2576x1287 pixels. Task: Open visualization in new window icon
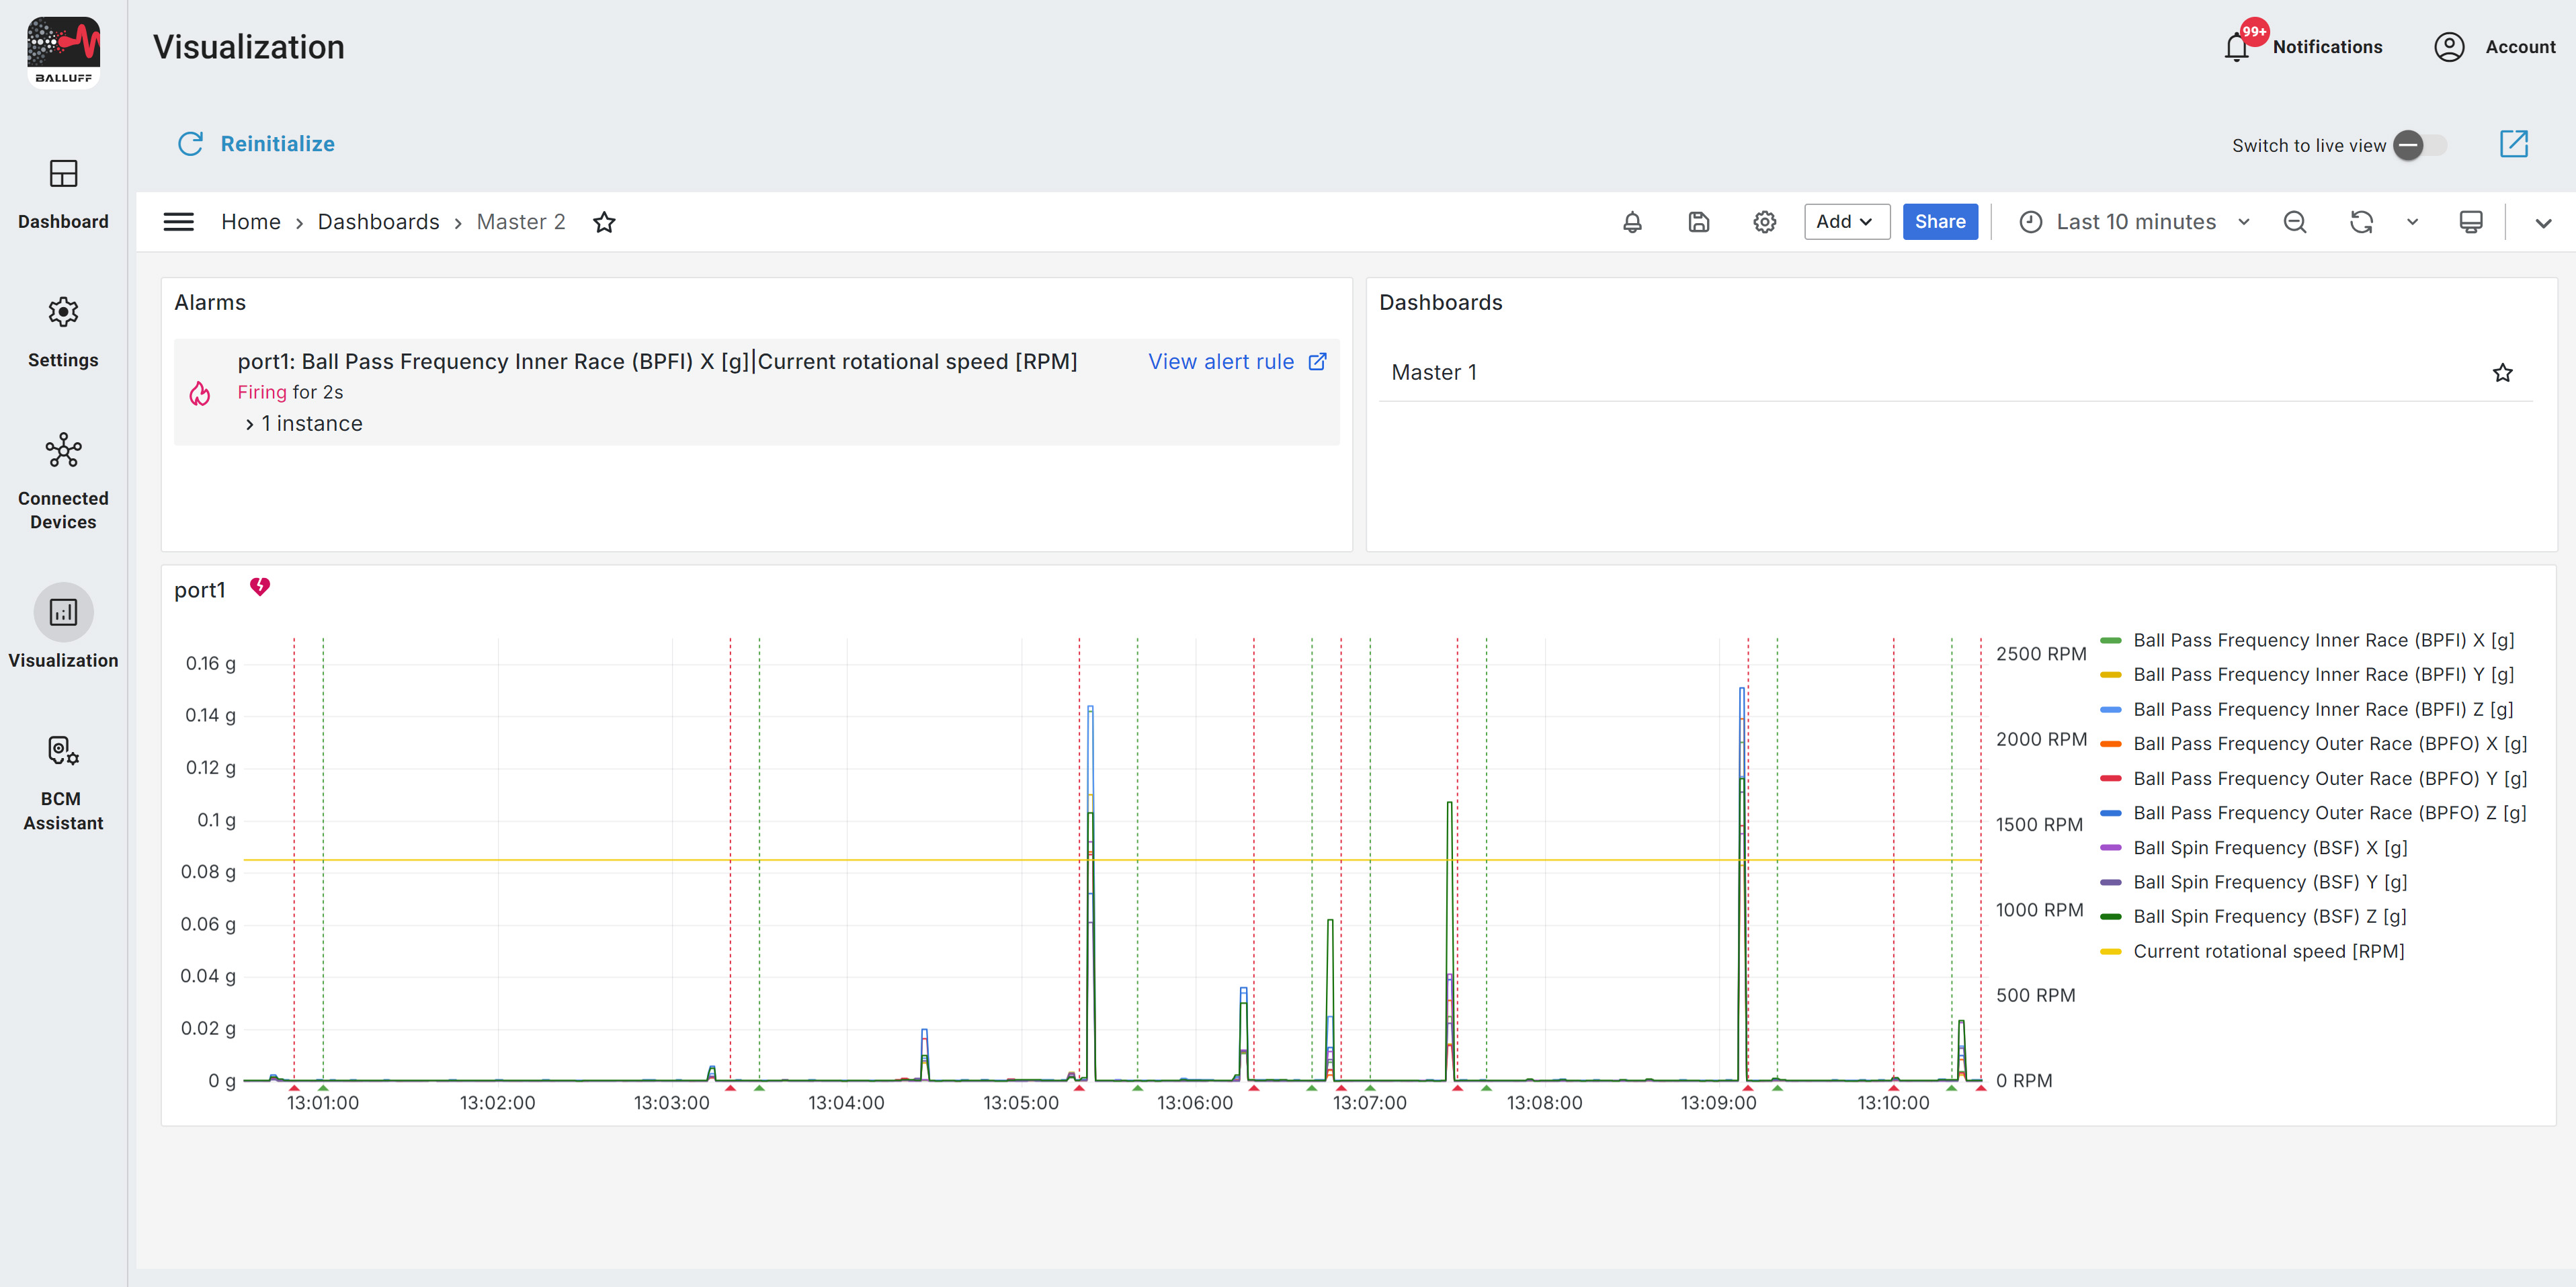click(x=2513, y=144)
